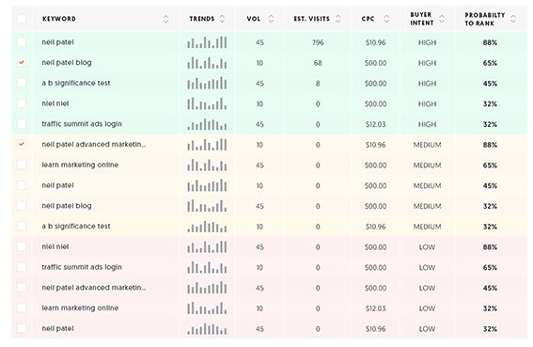Screen dimensions: 533x347
Task: Open trend chart for HIGH 'neil patel' row
Action: 207,42
